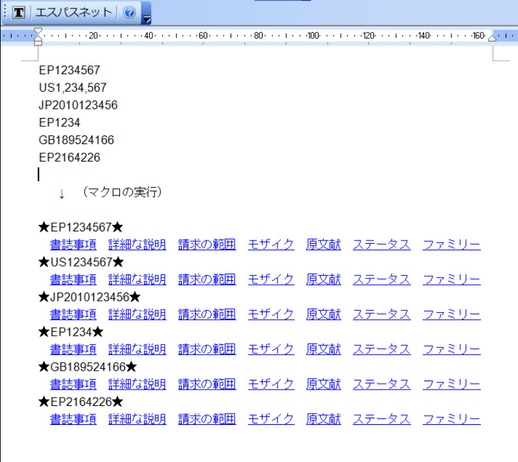The height and width of the screenshot is (462, 518).
Task: Open ステータス link under EP2164226
Action: 381,419
